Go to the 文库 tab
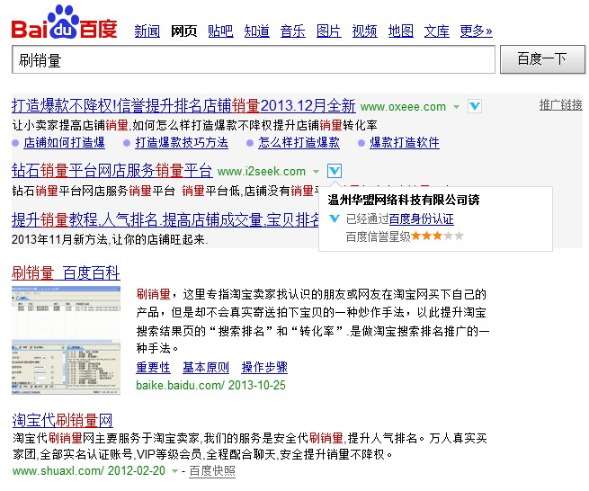Screen dimensions: 589x491 436,31
